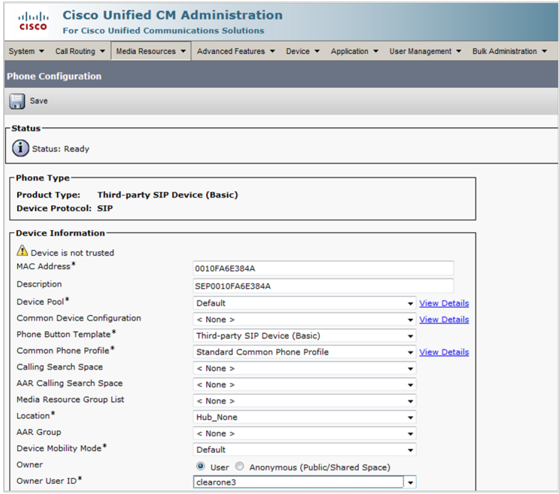Click the Device Protocol SIP value
Image resolution: width=559 pixels, height=494 pixels.
105,208
